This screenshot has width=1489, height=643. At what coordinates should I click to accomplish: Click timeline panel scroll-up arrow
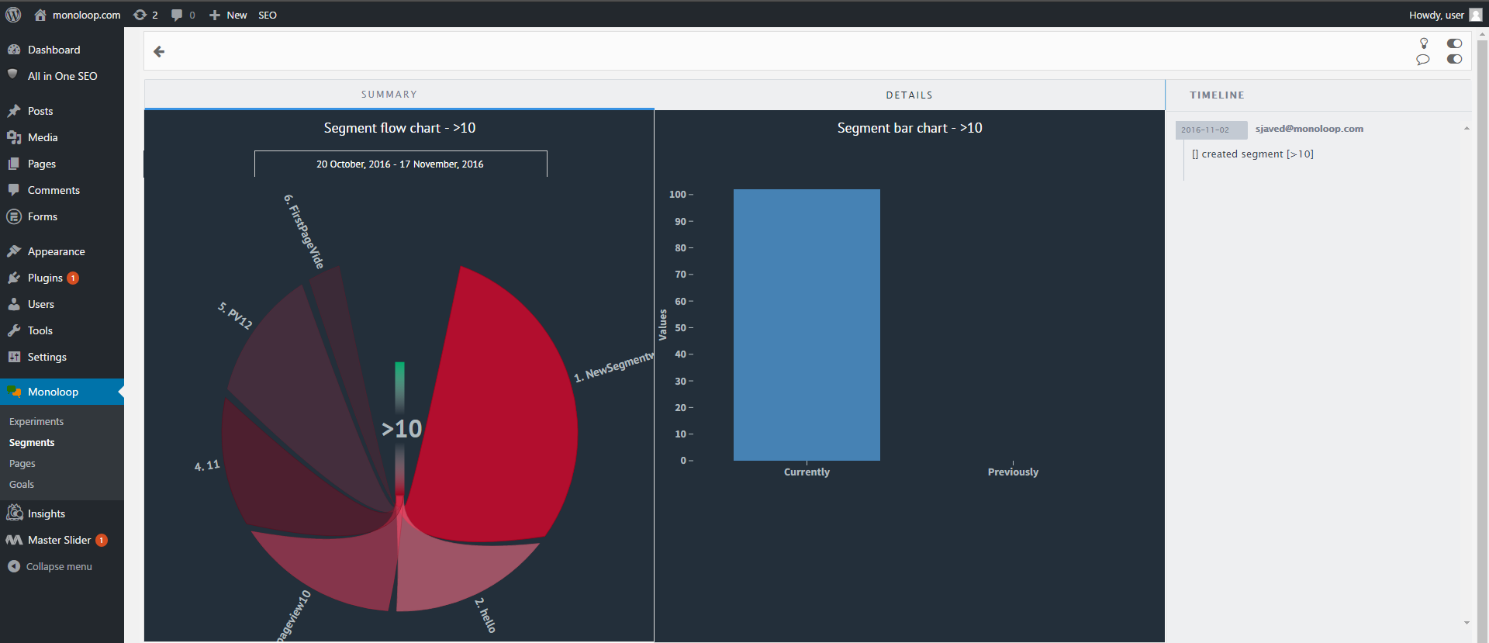[1467, 128]
